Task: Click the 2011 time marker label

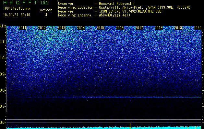Action: pos(22,28)
